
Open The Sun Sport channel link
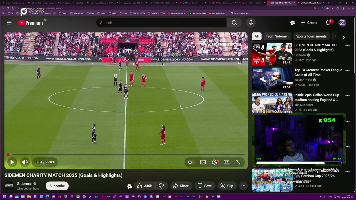(303, 105)
